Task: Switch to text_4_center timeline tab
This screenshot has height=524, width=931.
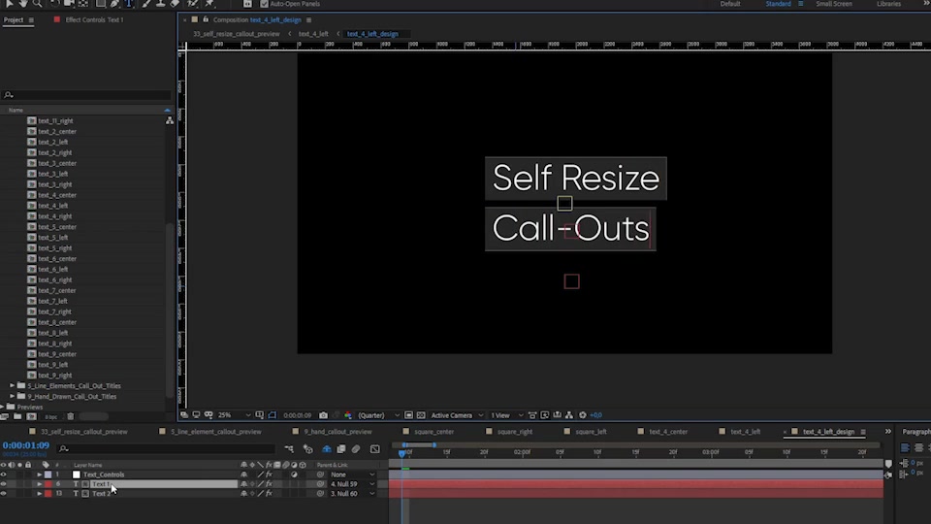Action: pyautogui.click(x=668, y=432)
